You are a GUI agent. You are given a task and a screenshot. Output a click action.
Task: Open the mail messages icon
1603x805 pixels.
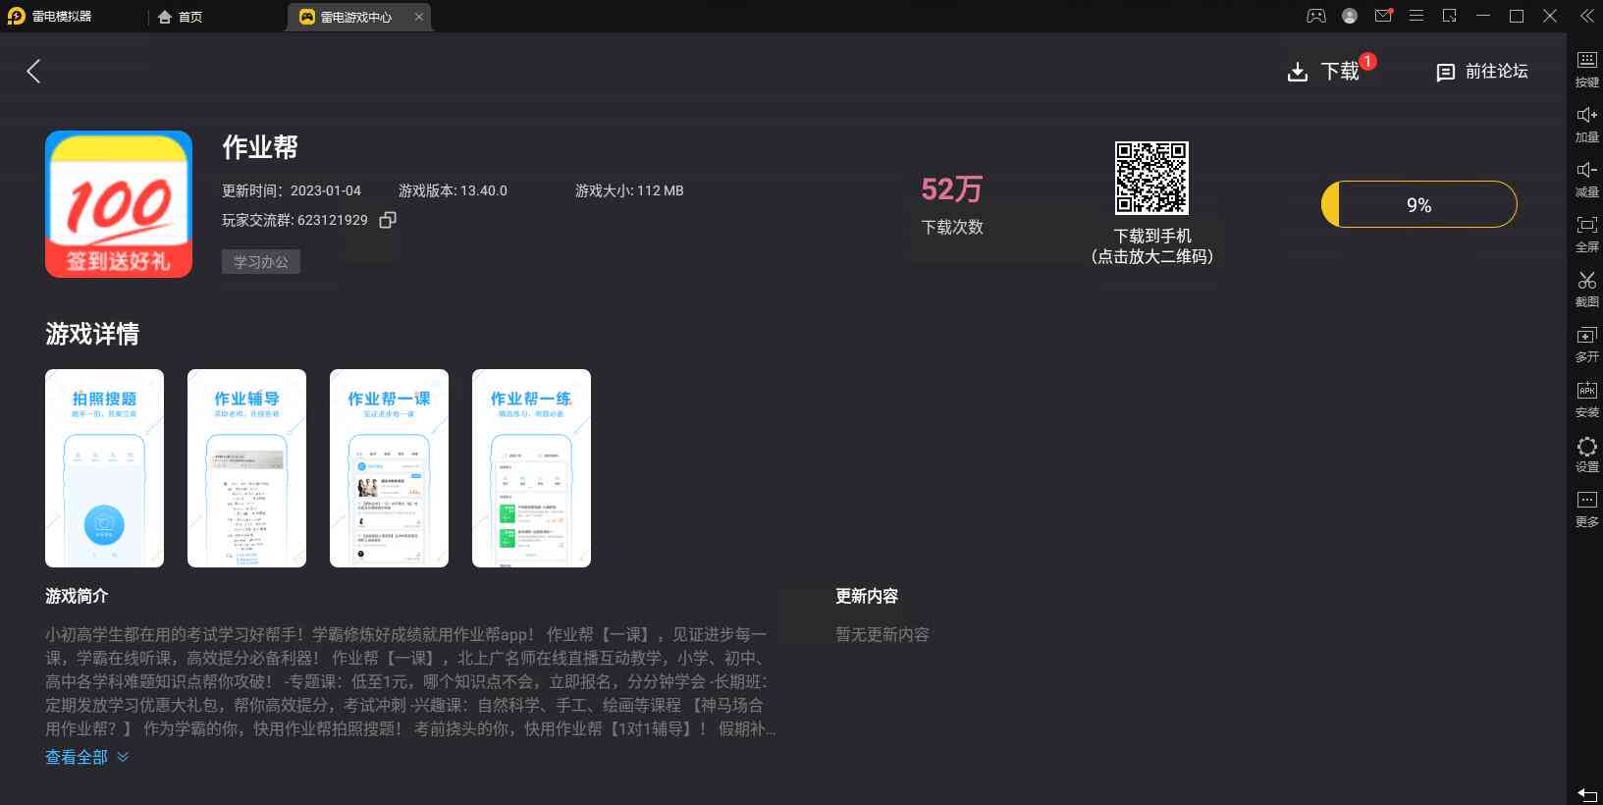click(1383, 16)
